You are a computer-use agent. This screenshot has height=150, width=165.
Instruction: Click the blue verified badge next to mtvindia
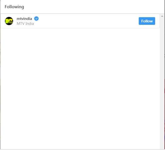tap(36, 19)
